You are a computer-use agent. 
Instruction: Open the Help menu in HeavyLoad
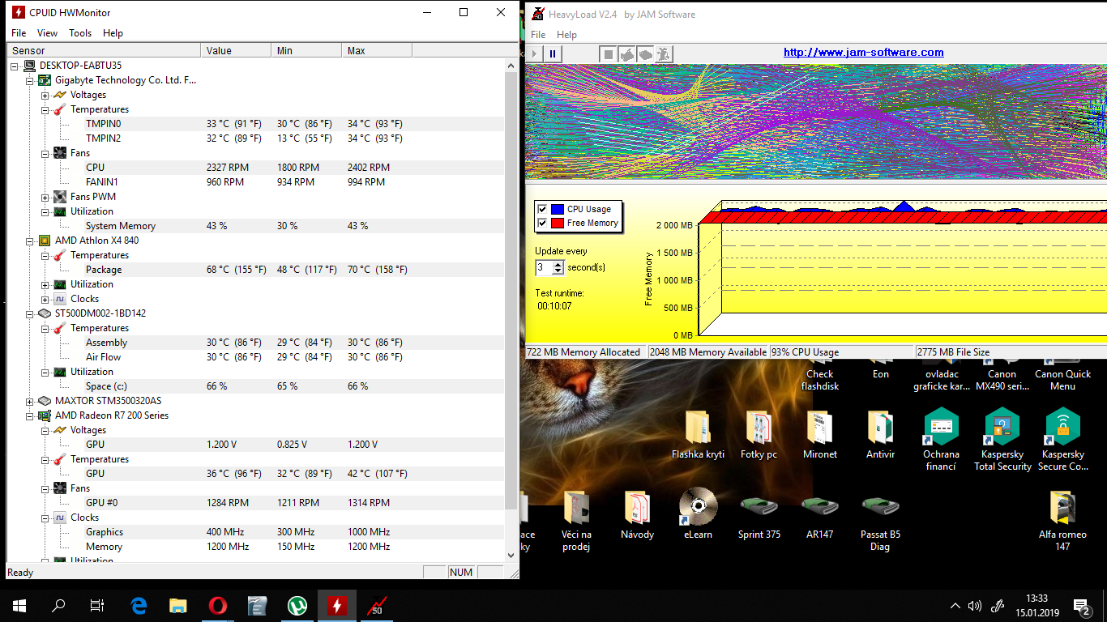(x=566, y=35)
